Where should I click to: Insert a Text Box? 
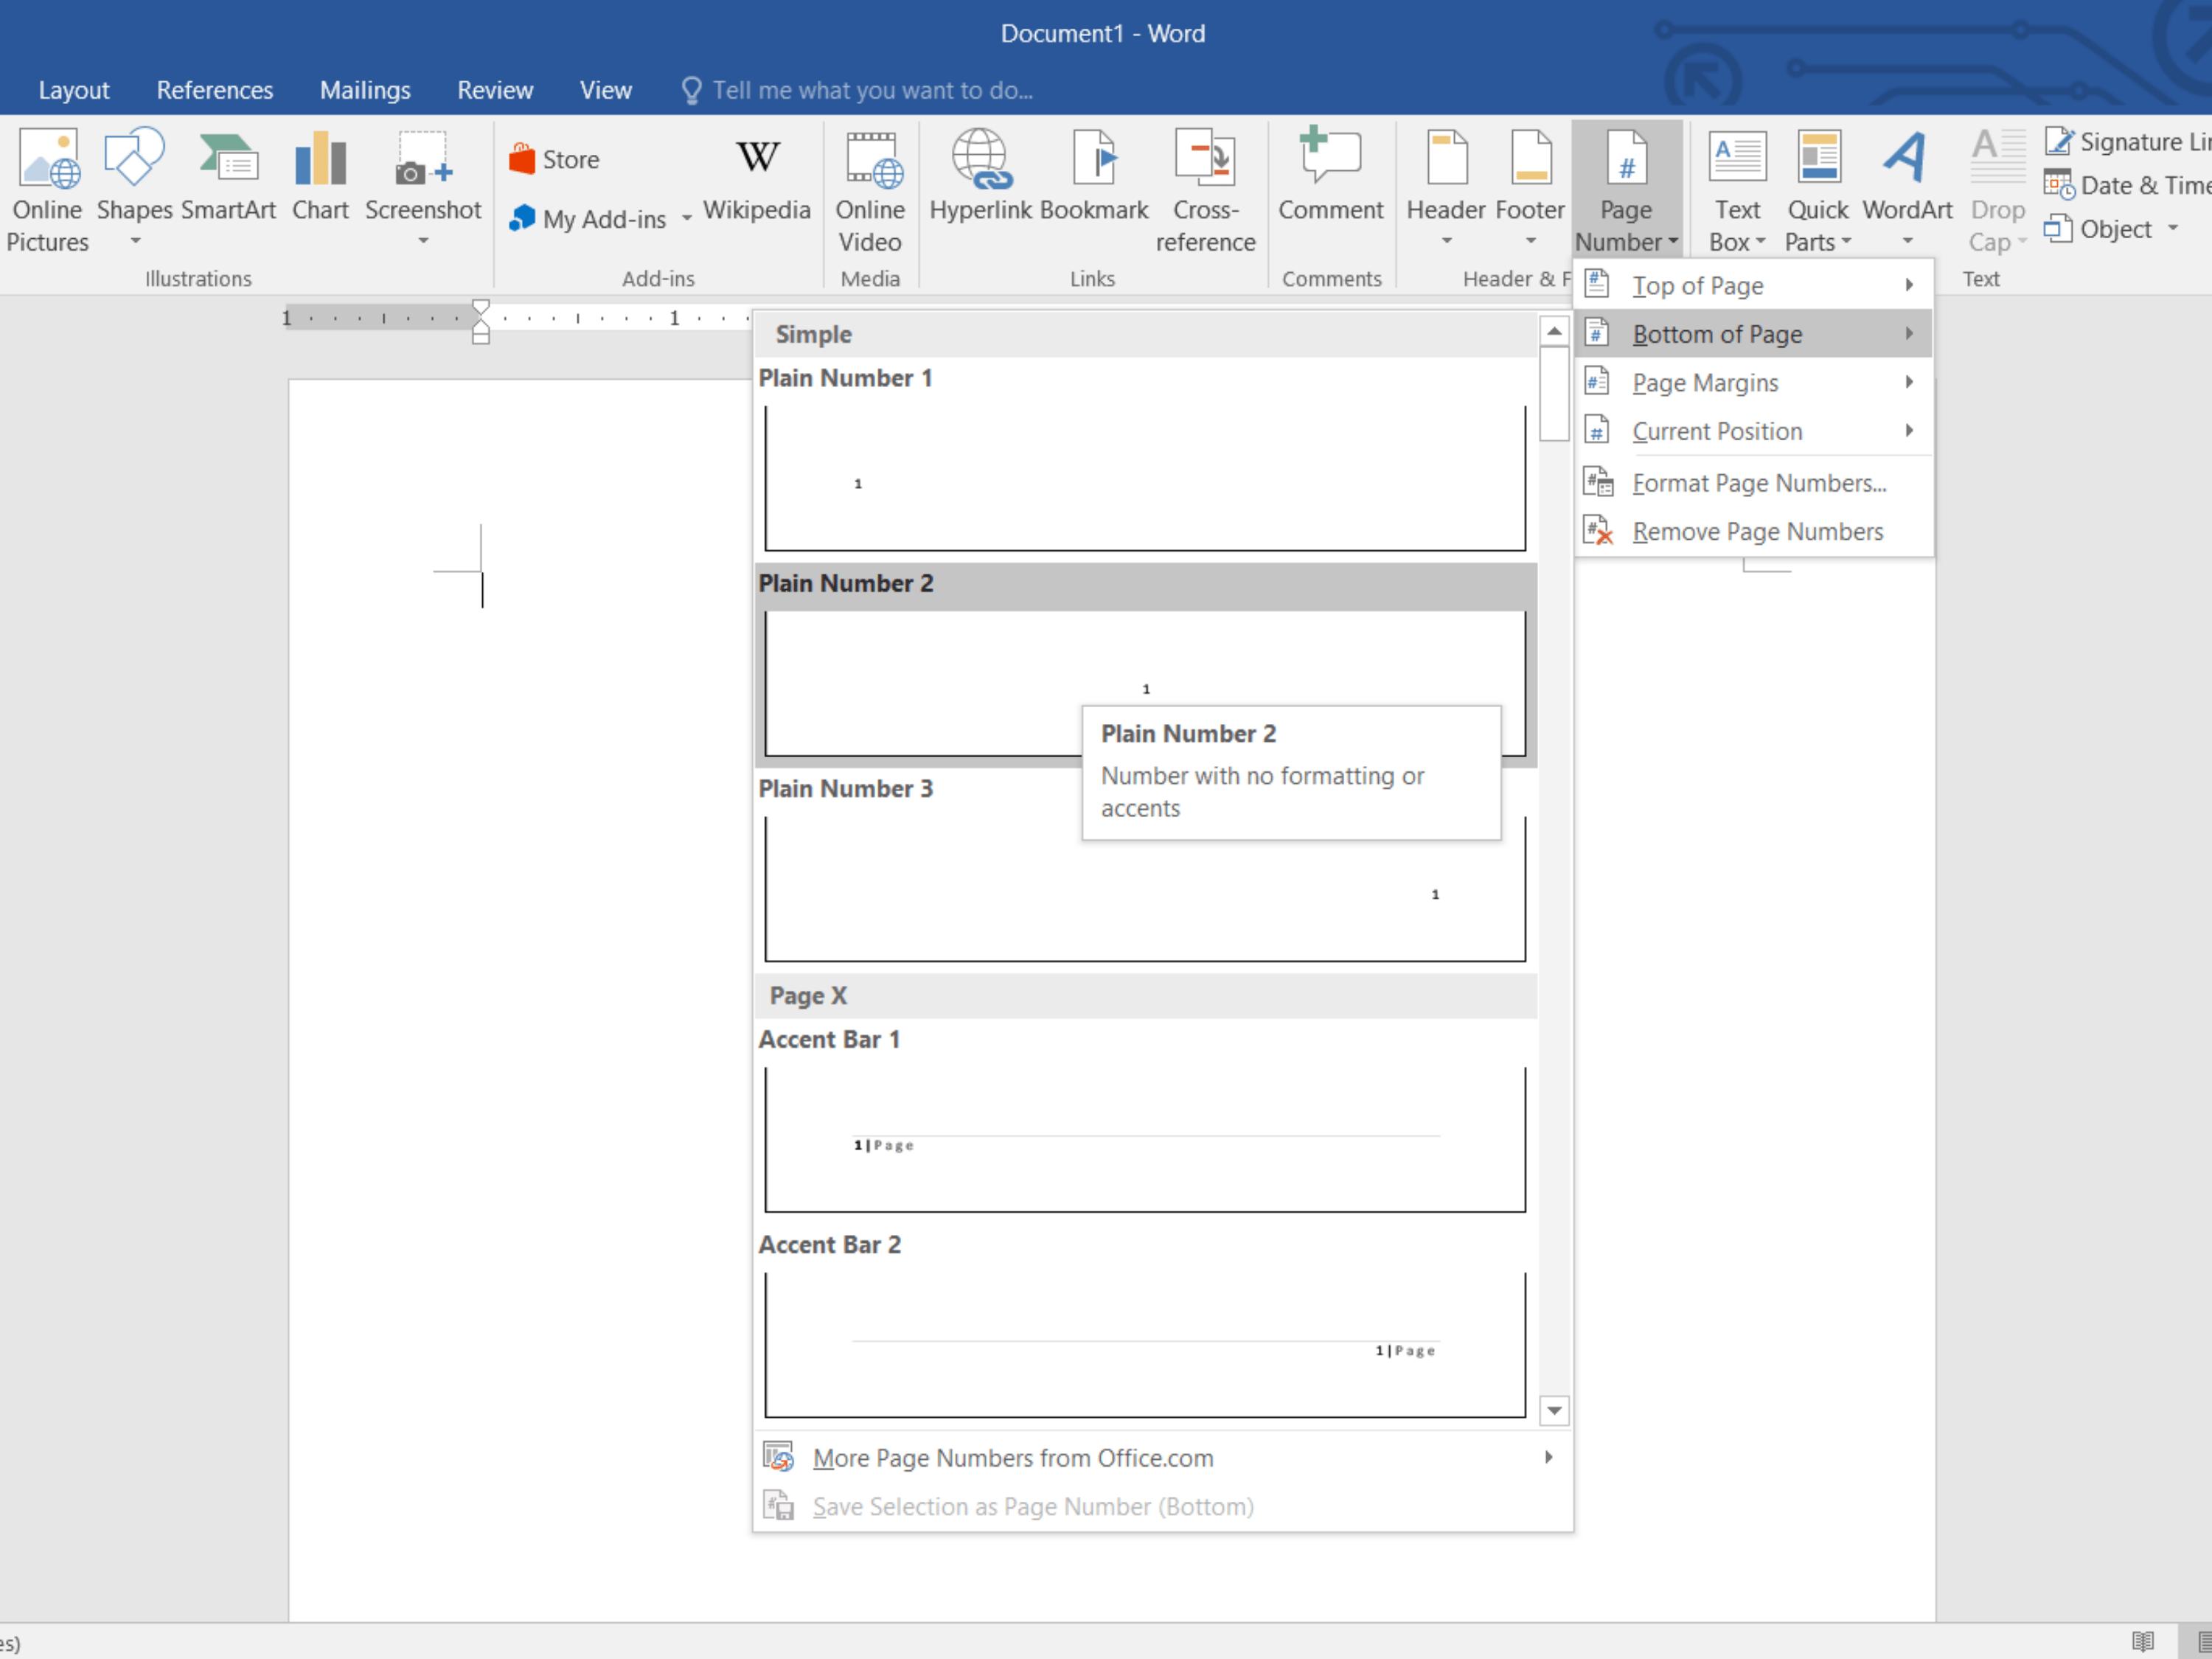pyautogui.click(x=1737, y=190)
